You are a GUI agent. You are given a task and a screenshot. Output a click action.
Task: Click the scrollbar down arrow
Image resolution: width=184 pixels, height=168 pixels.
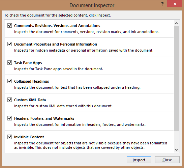point(176,150)
